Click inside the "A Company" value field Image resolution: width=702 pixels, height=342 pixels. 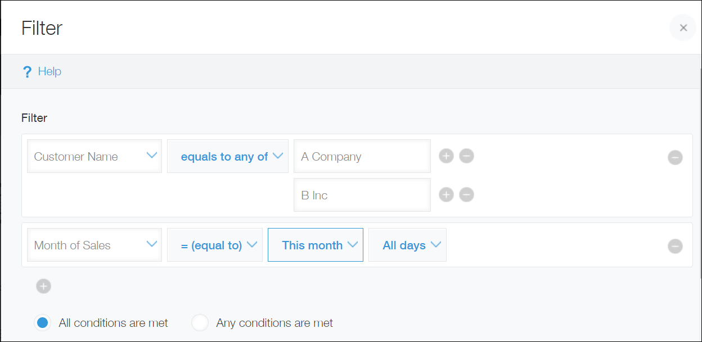362,156
